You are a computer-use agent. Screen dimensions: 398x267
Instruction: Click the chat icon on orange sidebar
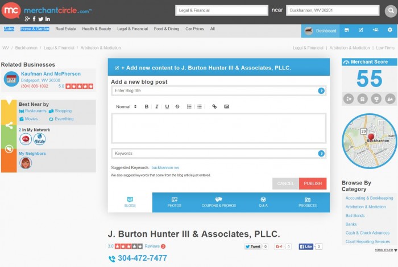click(9, 149)
